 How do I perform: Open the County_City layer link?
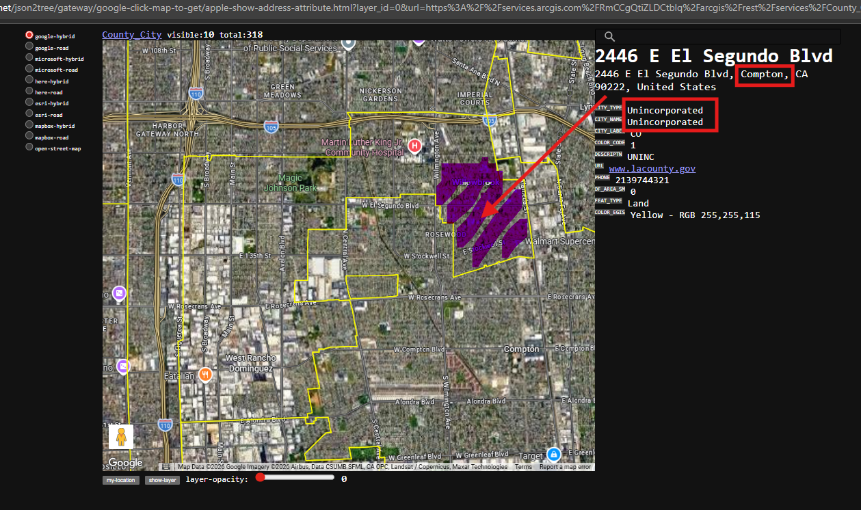pos(132,35)
